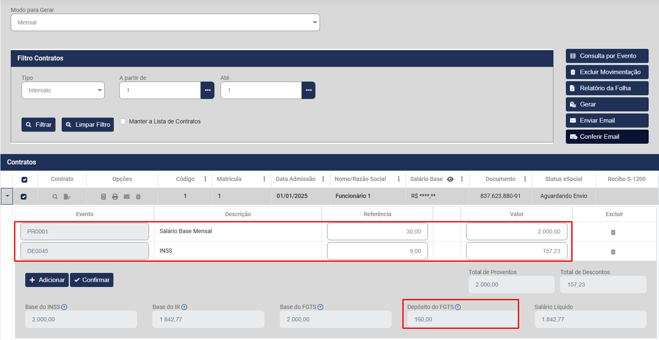Open the Documento column options menu
The width and height of the screenshot is (659, 340).
coord(525,179)
